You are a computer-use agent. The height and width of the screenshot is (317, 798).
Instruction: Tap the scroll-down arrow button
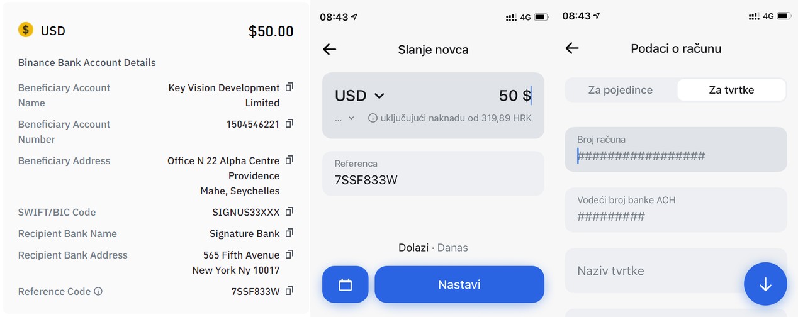765,284
